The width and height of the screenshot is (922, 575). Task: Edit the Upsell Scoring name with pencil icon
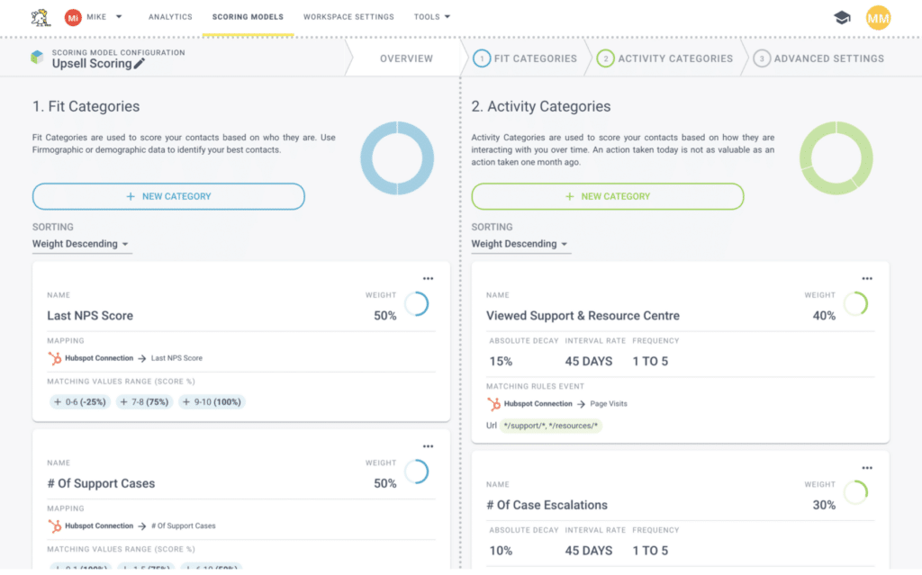[x=139, y=64]
